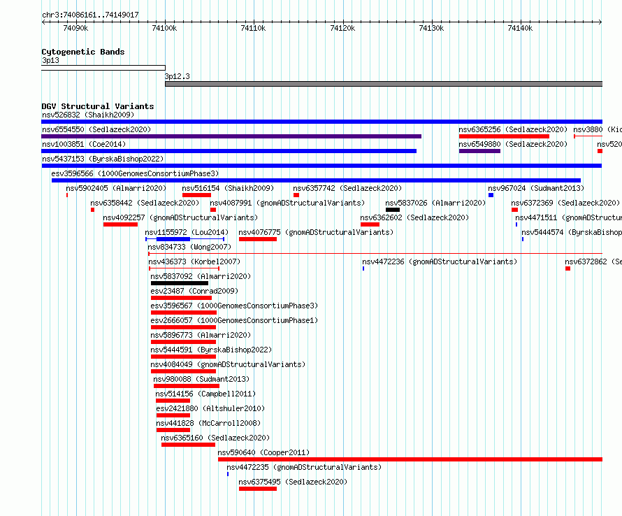The height and width of the screenshot is (516, 622).
Task: Click the 74100k ruler position
Action: [164, 28]
